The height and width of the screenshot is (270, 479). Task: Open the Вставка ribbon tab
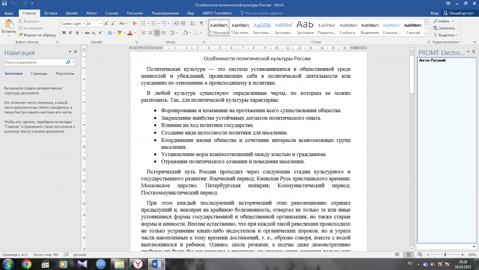pos(51,13)
